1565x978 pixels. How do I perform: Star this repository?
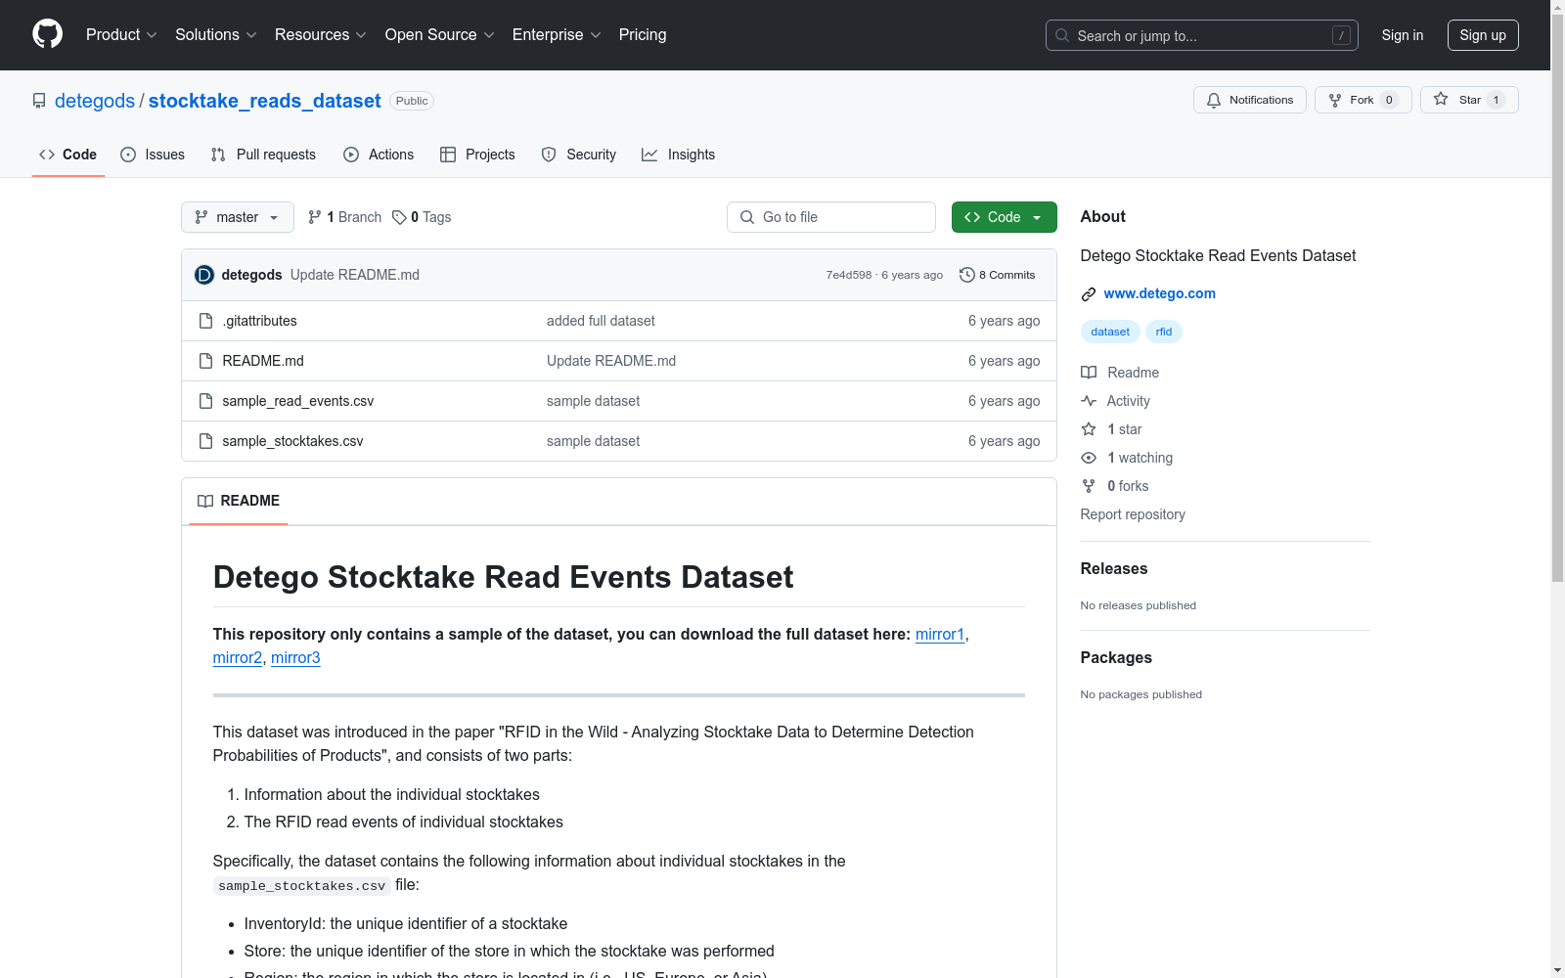pyautogui.click(x=1469, y=100)
